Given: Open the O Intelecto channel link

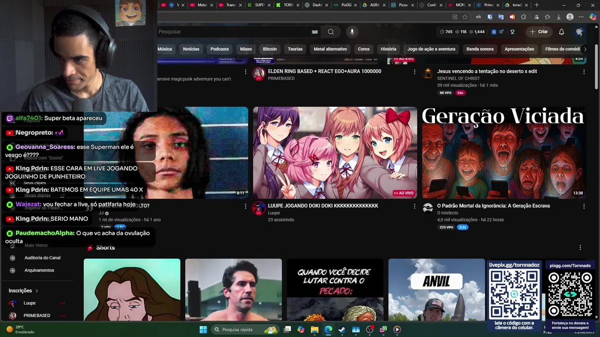Looking at the screenshot, I should pyautogui.click(x=448, y=213).
